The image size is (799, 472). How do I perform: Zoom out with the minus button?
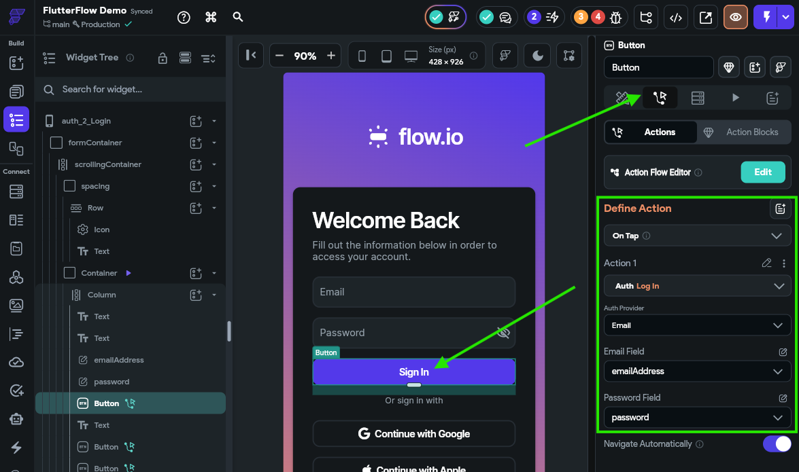click(279, 56)
